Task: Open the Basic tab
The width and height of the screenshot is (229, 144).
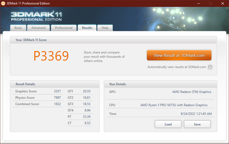Action: click(18, 28)
